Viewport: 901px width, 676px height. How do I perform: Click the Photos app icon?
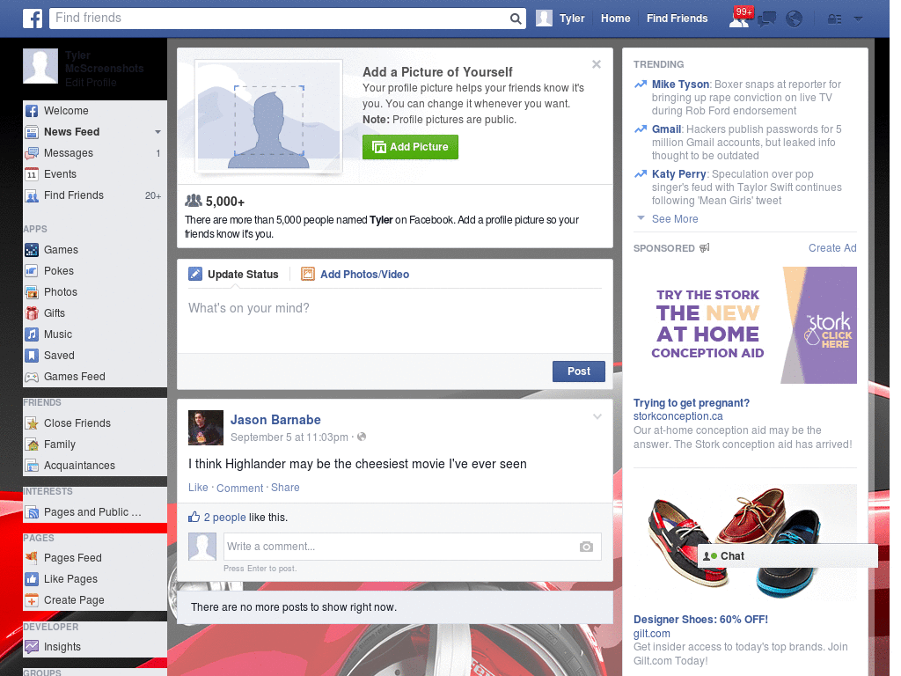pos(32,292)
